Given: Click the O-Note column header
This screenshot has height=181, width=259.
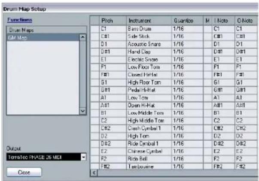Looking at the screenshot, I should click(246, 21).
